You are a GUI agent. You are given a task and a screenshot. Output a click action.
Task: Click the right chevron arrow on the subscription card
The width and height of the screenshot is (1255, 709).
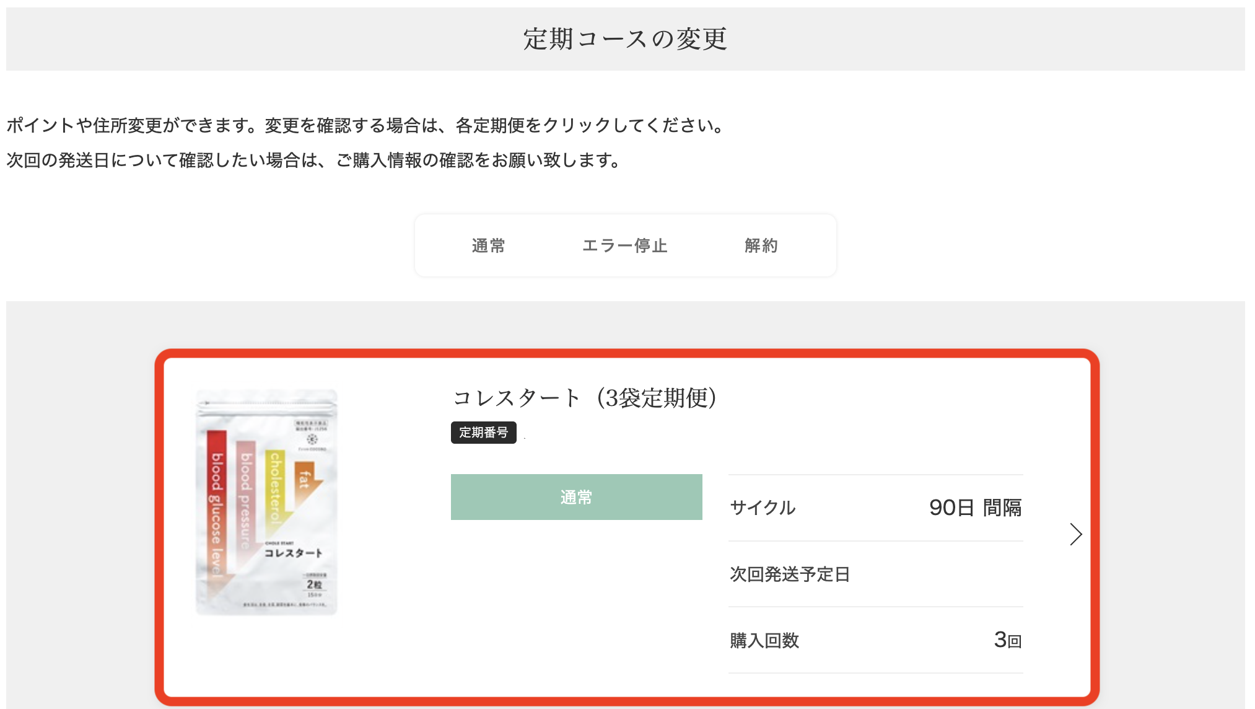(1075, 534)
